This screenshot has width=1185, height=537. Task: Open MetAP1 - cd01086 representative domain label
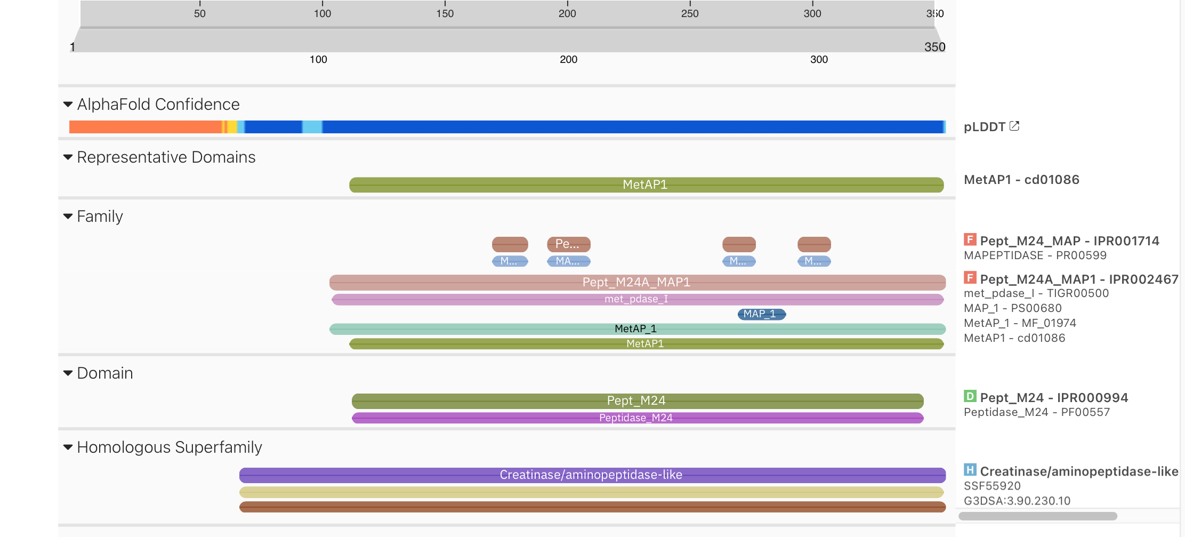click(1021, 180)
